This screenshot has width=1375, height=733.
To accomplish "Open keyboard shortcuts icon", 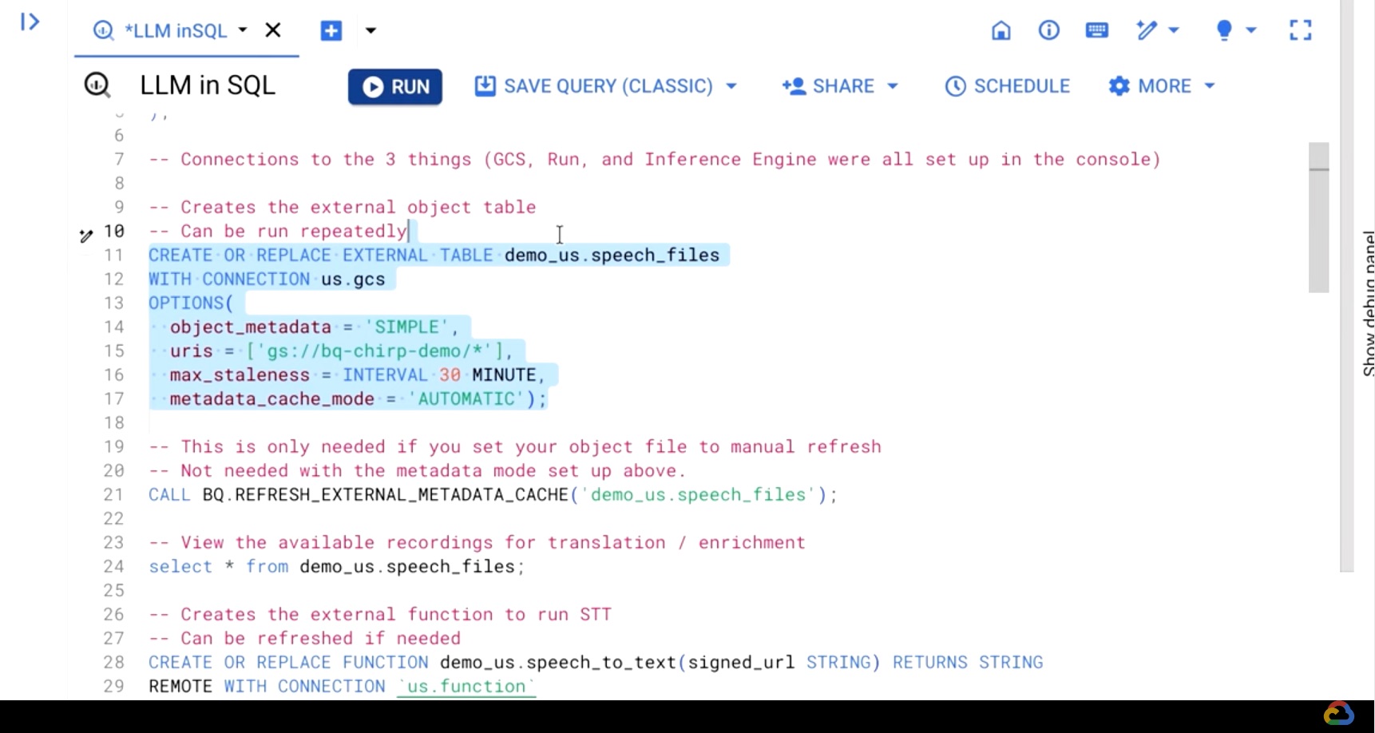I will (x=1096, y=30).
